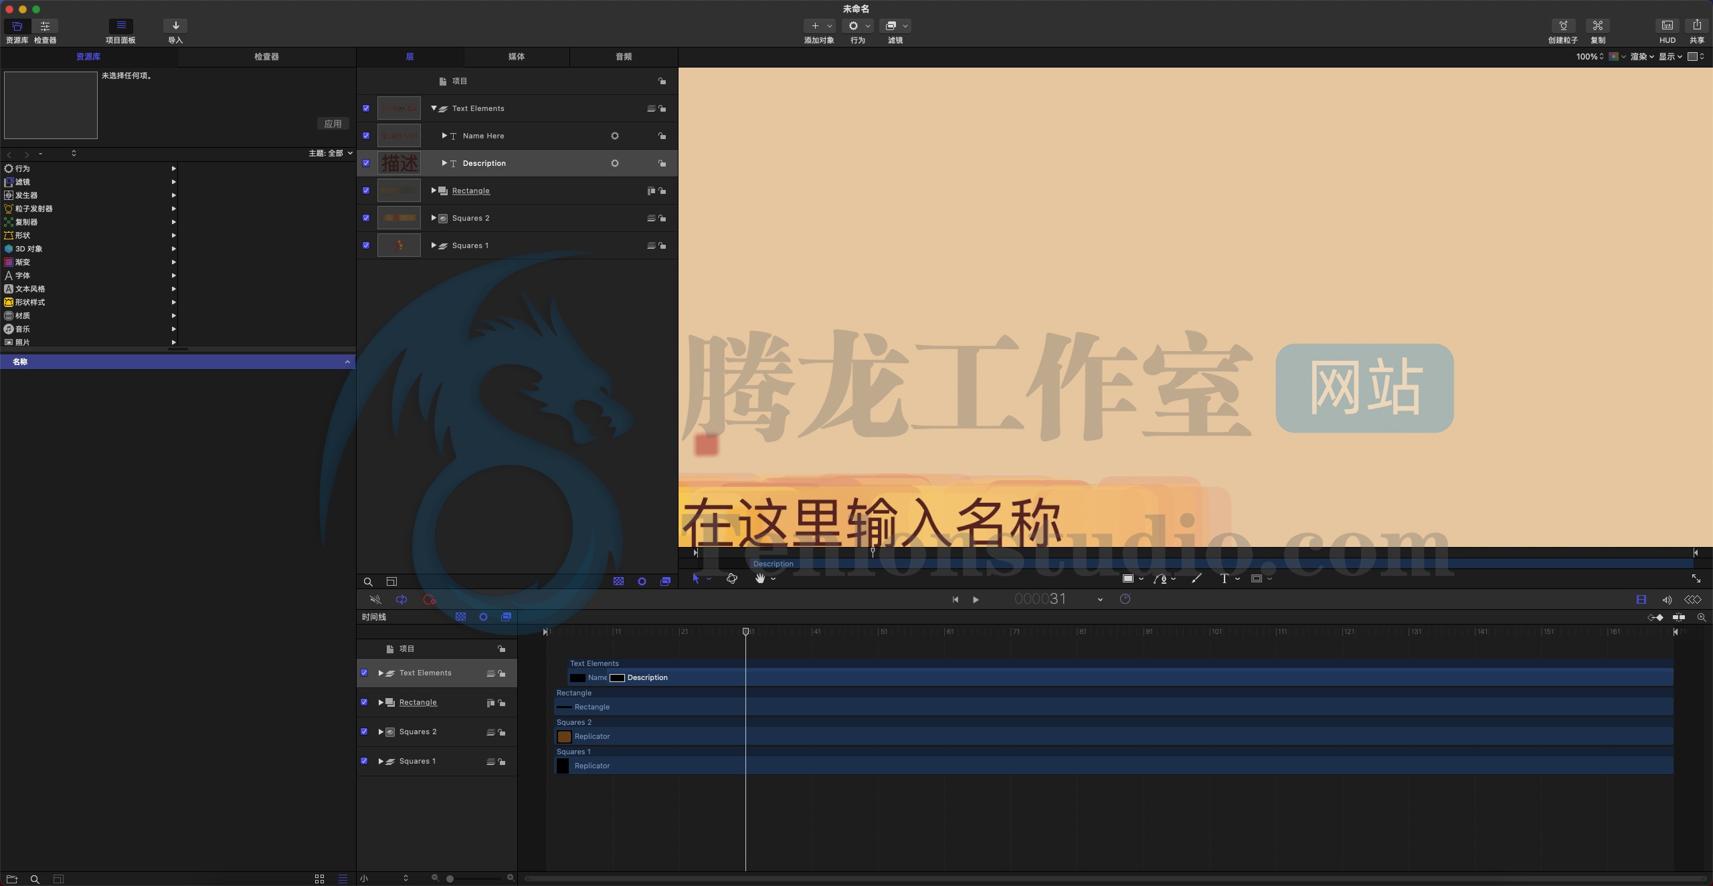Uncheck Squares 2 visibility in Layers list
Viewport: 1713px width, 886px height.
pyautogui.click(x=366, y=218)
